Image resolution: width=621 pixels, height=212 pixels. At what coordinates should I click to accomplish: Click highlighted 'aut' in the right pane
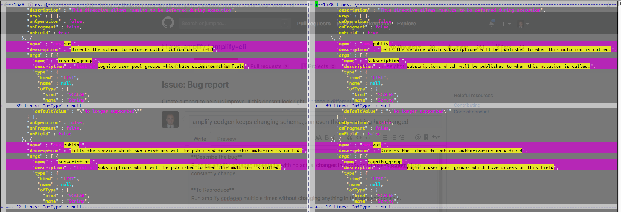coord(377,145)
